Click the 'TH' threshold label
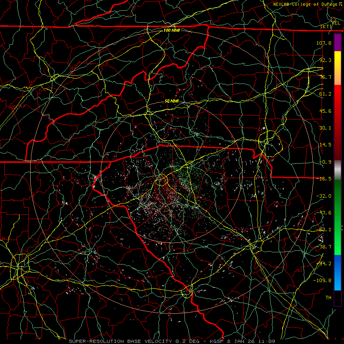The image size is (344, 344). click(x=328, y=298)
